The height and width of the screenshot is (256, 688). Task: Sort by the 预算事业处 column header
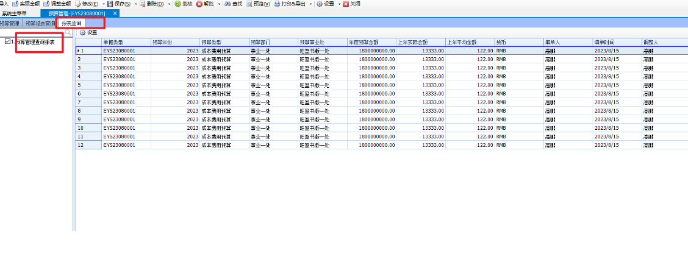pyautogui.click(x=323, y=43)
